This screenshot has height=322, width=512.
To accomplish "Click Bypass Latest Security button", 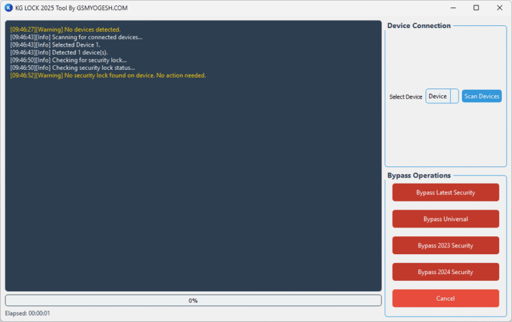I will click(x=446, y=192).
